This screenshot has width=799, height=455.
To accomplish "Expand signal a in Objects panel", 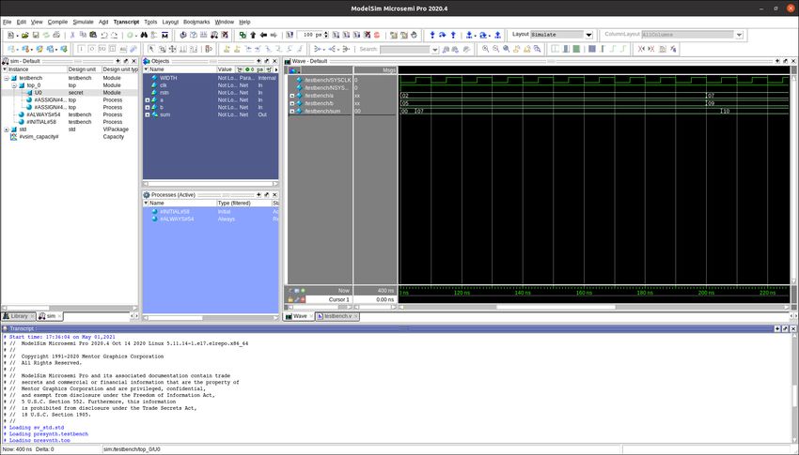I will pyautogui.click(x=148, y=100).
